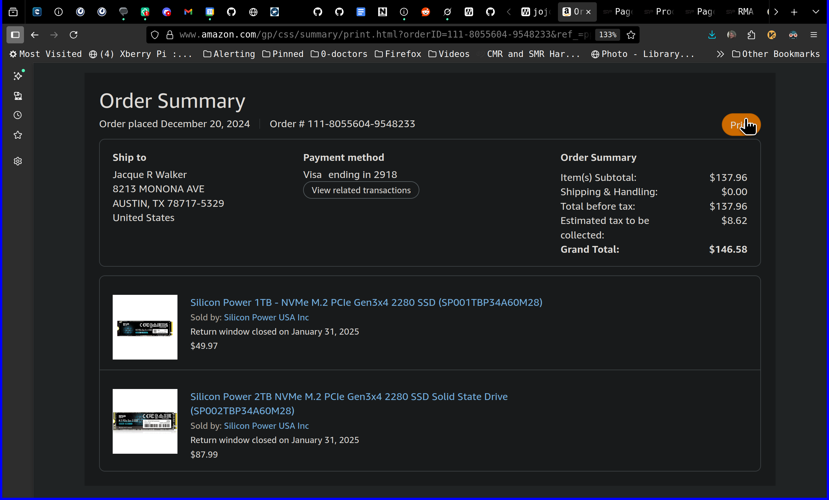Click the 133% zoom level indicator

point(607,35)
